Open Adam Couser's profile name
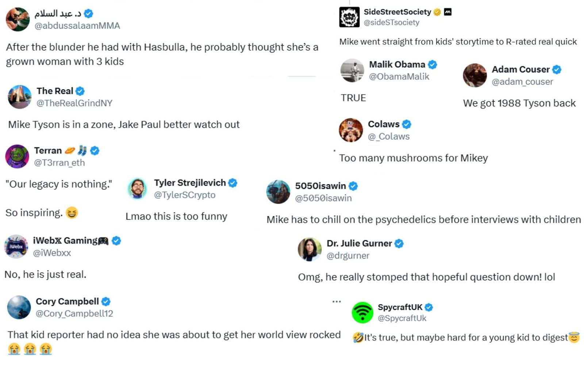584x365 pixels. click(x=520, y=69)
